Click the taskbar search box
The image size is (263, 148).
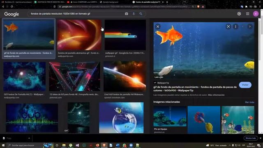[x=25, y=145]
